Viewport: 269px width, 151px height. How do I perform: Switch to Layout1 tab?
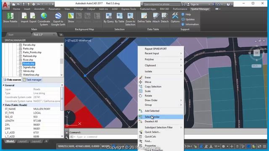coord(23,141)
